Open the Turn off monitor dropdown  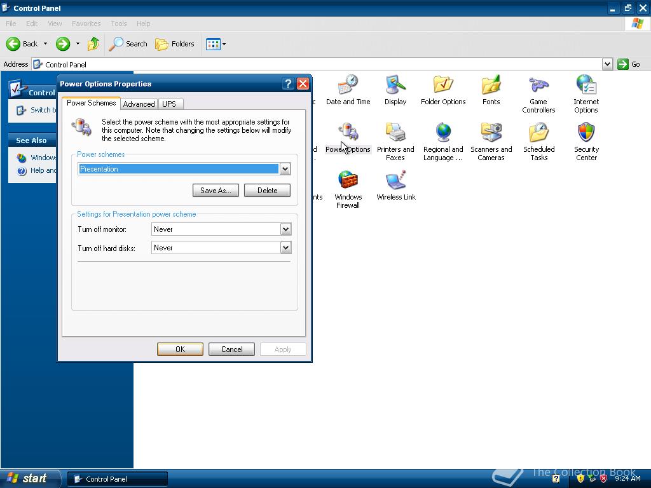click(285, 229)
